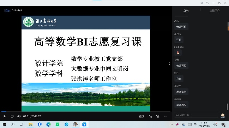Open the three-dots more options menu
This screenshot has width=229, height=128.
pos(165,116)
